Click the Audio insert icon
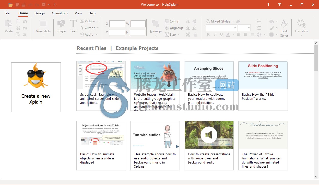The width and height of the screenshot is (319, 185). (x=82, y=35)
